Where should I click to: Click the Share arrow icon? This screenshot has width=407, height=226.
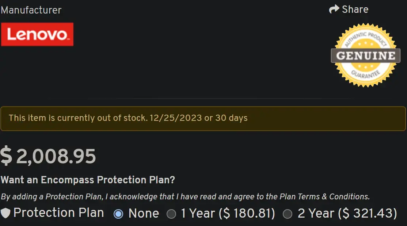point(334,9)
